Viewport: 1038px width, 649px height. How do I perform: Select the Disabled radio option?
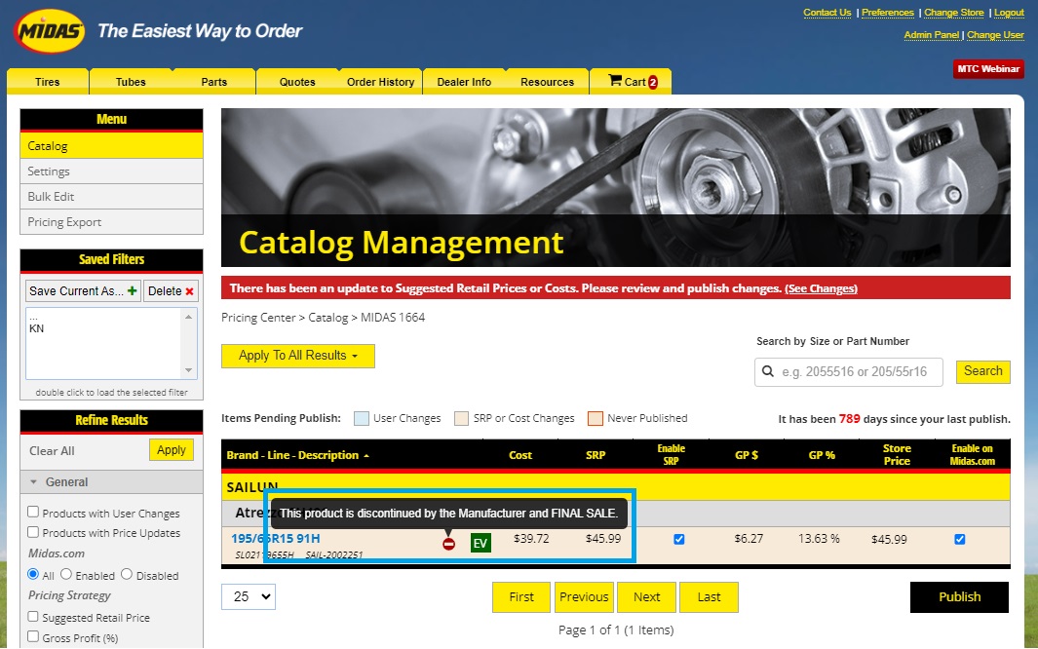click(127, 574)
